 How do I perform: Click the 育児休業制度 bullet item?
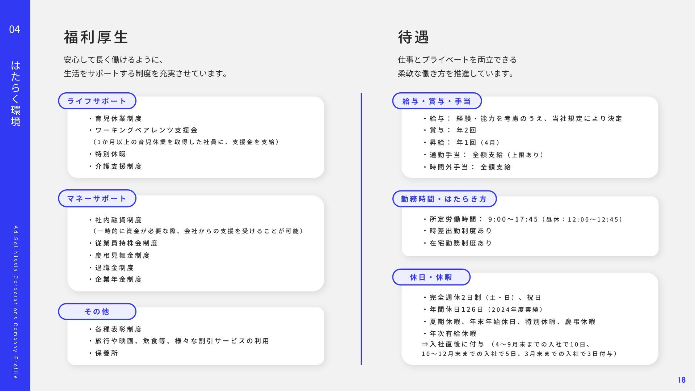(118, 119)
